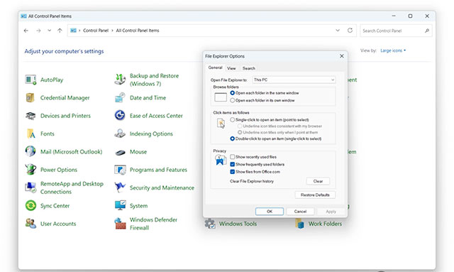This screenshot has height=272, width=454.
Task: Click the address bar Control Panel icon
Action: click(73, 31)
